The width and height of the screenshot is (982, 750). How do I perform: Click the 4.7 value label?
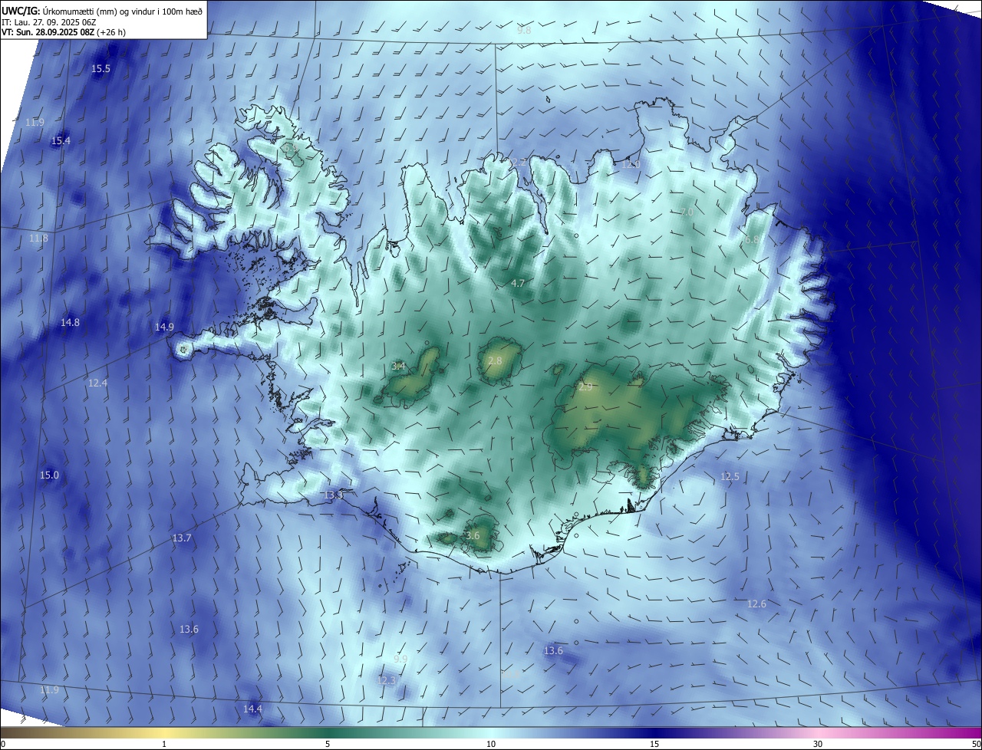(518, 284)
